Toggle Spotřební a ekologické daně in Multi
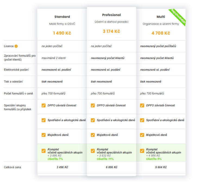The width and height of the screenshot is (197, 182). (x=142, y=120)
